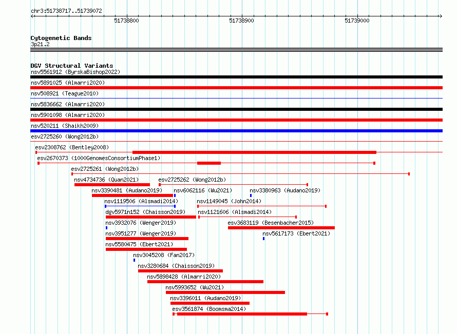Click the chr3:51738717..51739072 region label
Screen dimensions: 457x334
pos(66,11)
